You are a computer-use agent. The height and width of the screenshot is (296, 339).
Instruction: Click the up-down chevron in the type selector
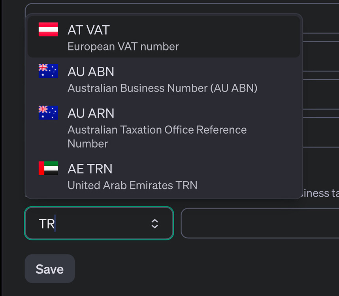(x=154, y=223)
